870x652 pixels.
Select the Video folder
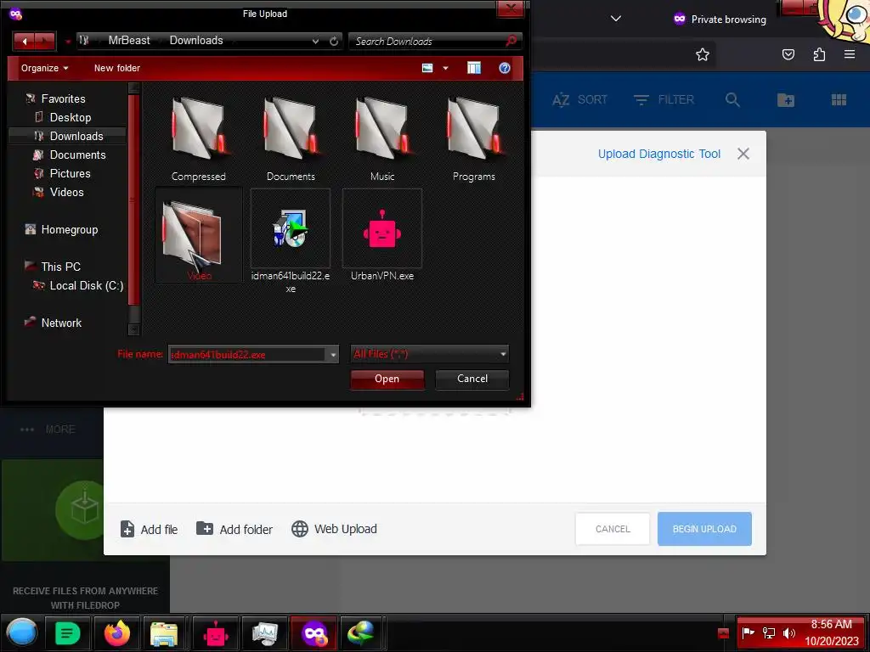click(x=198, y=236)
